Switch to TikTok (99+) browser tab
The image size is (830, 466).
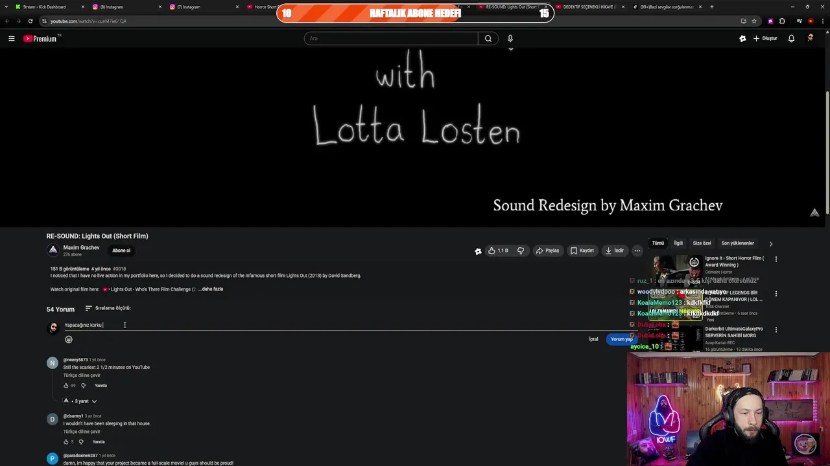pos(666,7)
